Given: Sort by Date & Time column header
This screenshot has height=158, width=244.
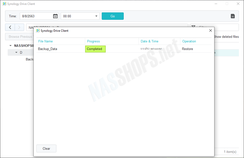Looking at the screenshot, I should point(150,41).
